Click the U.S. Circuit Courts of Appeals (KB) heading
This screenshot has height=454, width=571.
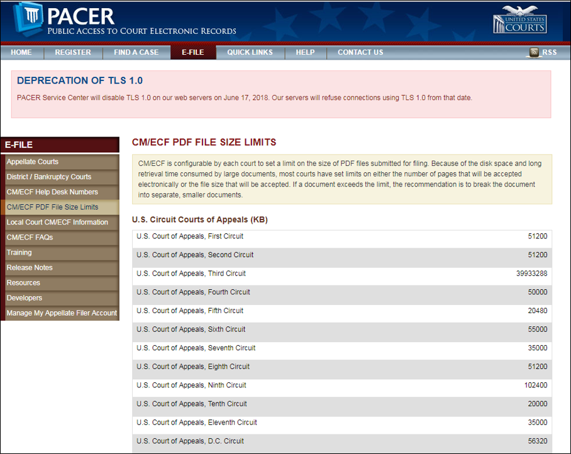(199, 220)
